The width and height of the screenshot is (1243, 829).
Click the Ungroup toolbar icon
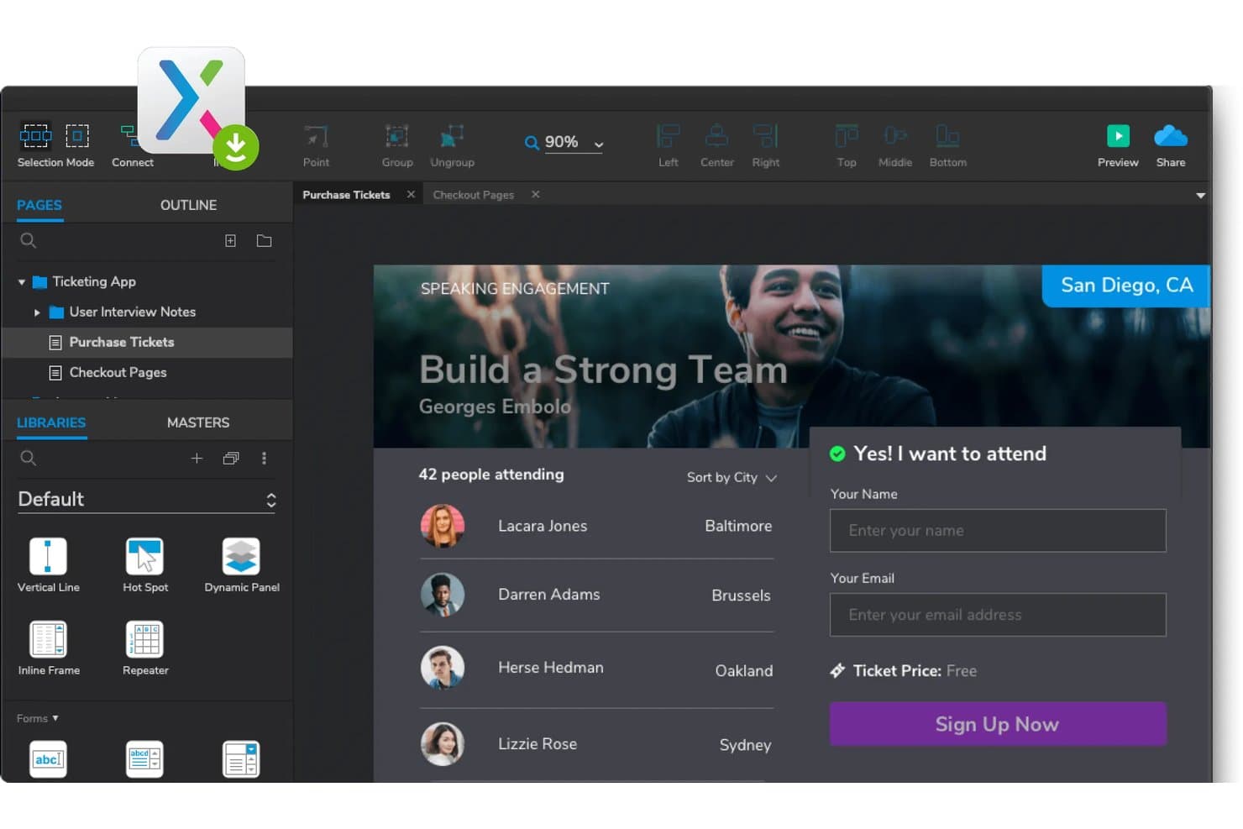tap(452, 136)
